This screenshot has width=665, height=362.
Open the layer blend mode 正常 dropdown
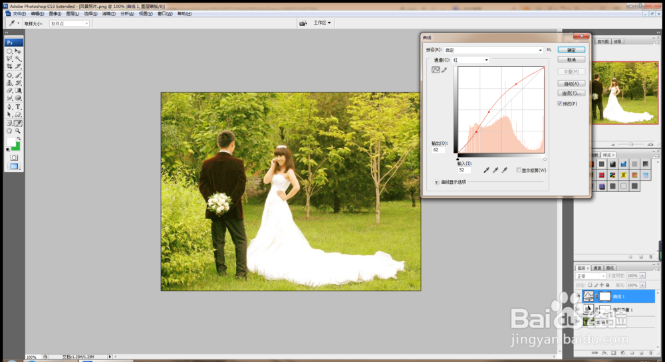coord(591,276)
